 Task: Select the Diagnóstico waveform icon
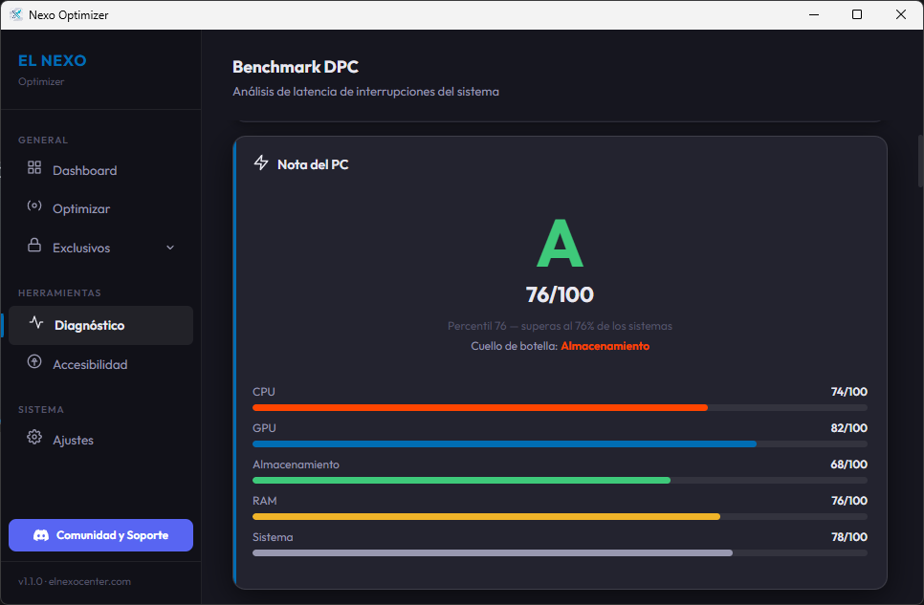34,325
